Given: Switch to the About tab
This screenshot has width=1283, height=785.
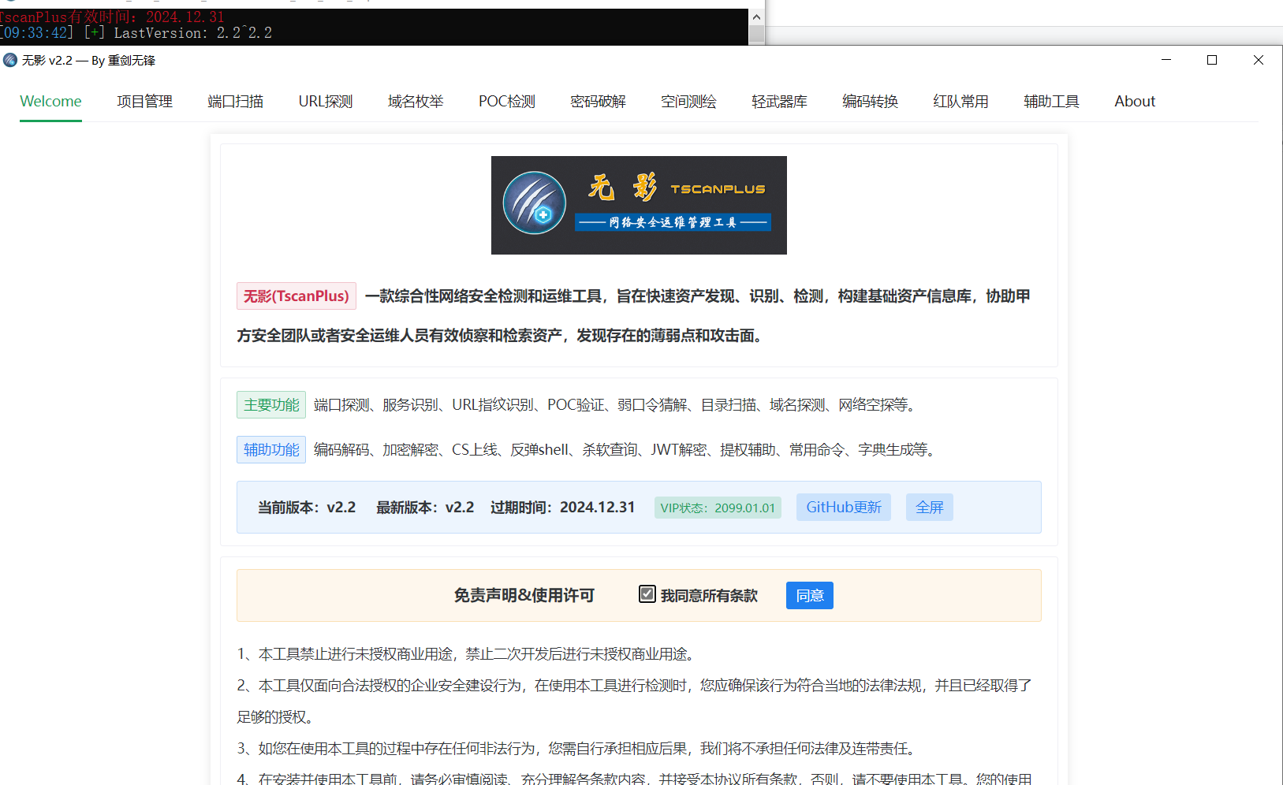Looking at the screenshot, I should [x=1135, y=102].
